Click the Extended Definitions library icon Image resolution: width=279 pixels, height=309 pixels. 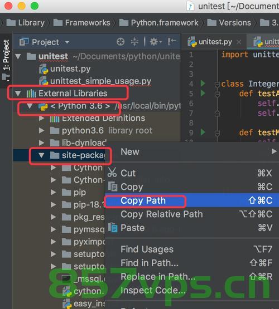point(55,119)
